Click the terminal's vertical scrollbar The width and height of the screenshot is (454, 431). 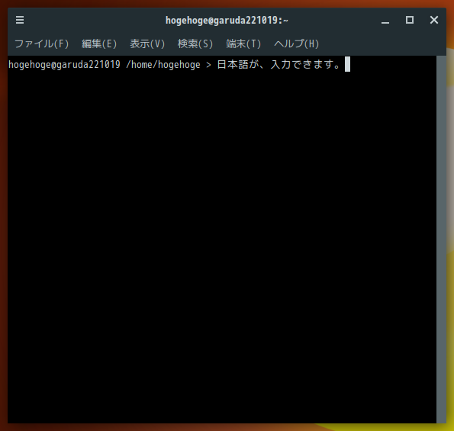(441, 239)
